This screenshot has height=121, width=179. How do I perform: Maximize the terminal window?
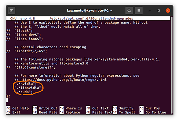click(159, 11)
